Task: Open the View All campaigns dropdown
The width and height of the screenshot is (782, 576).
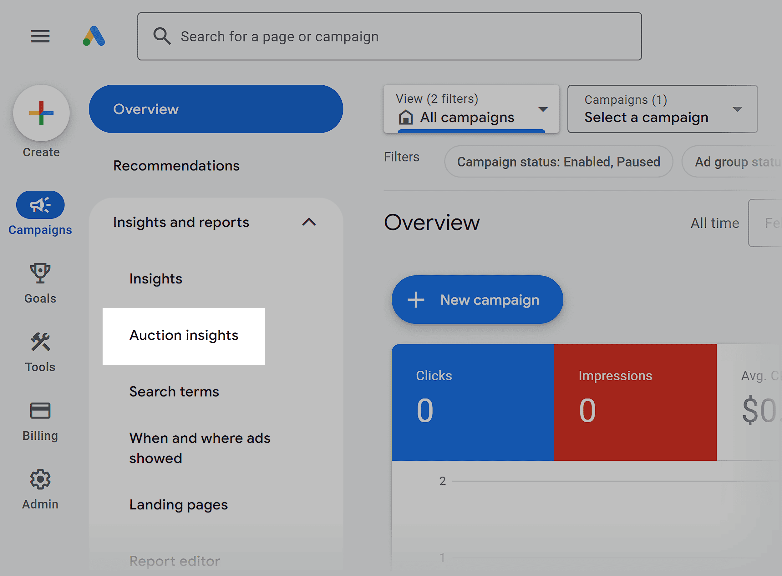Action: point(471,109)
